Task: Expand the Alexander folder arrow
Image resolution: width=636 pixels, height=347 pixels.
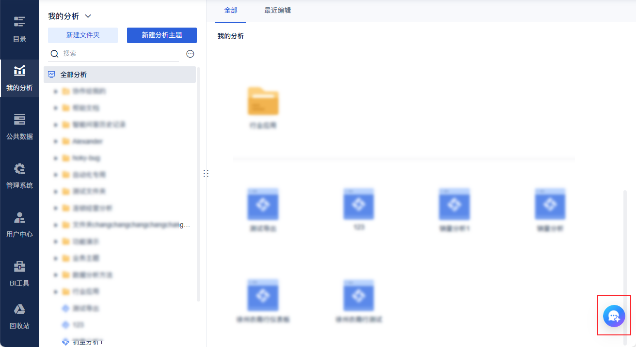Action: (x=56, y=141)
